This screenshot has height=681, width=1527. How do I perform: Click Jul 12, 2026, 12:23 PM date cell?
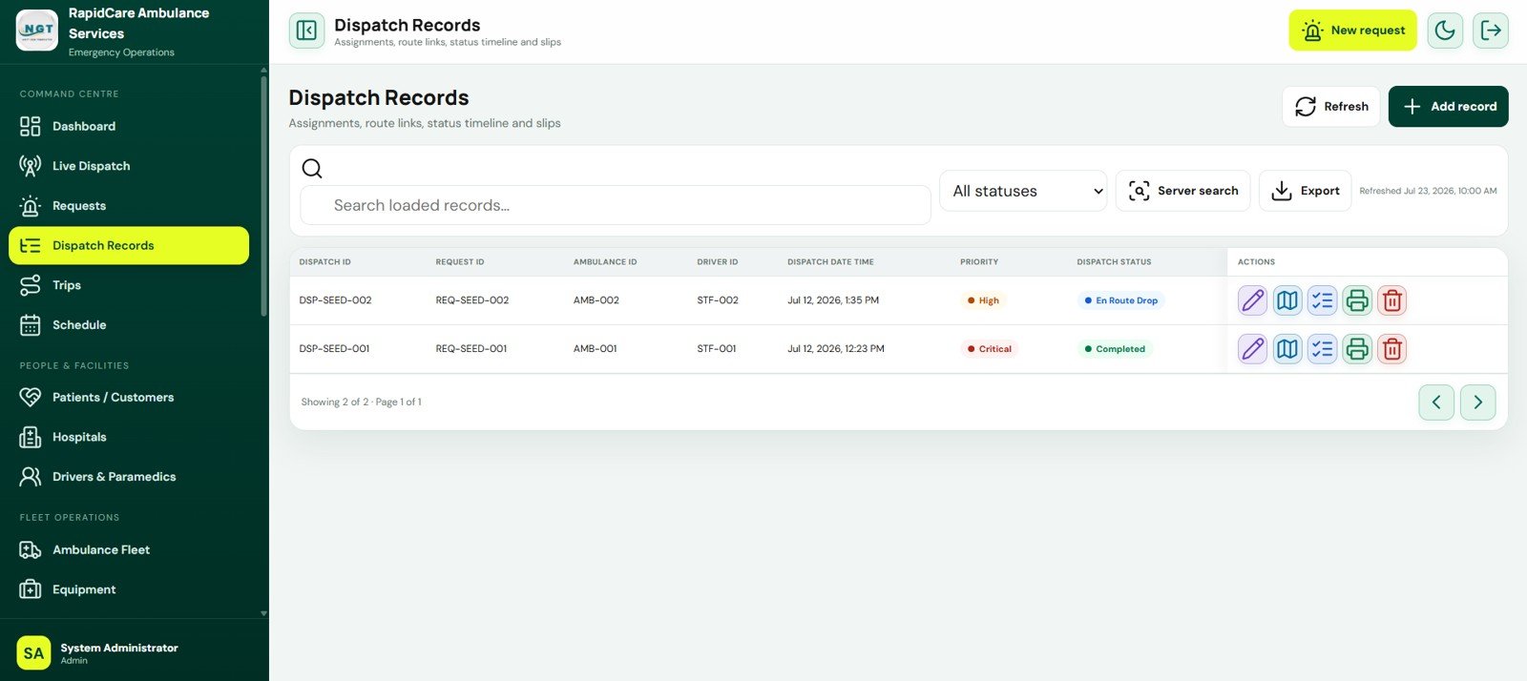(x=836, y=349)
